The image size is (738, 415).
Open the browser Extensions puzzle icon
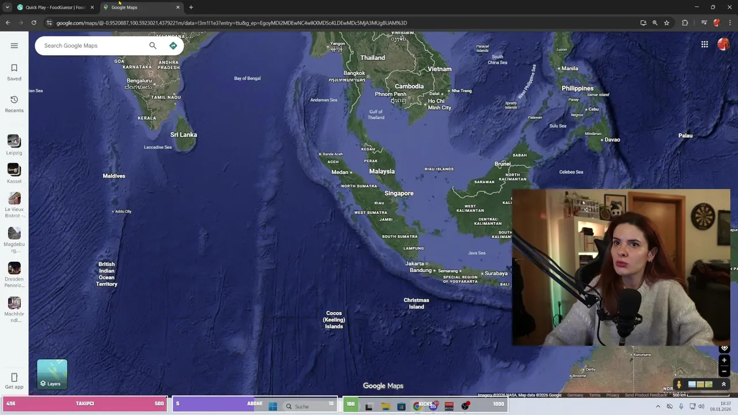(685, 23)
